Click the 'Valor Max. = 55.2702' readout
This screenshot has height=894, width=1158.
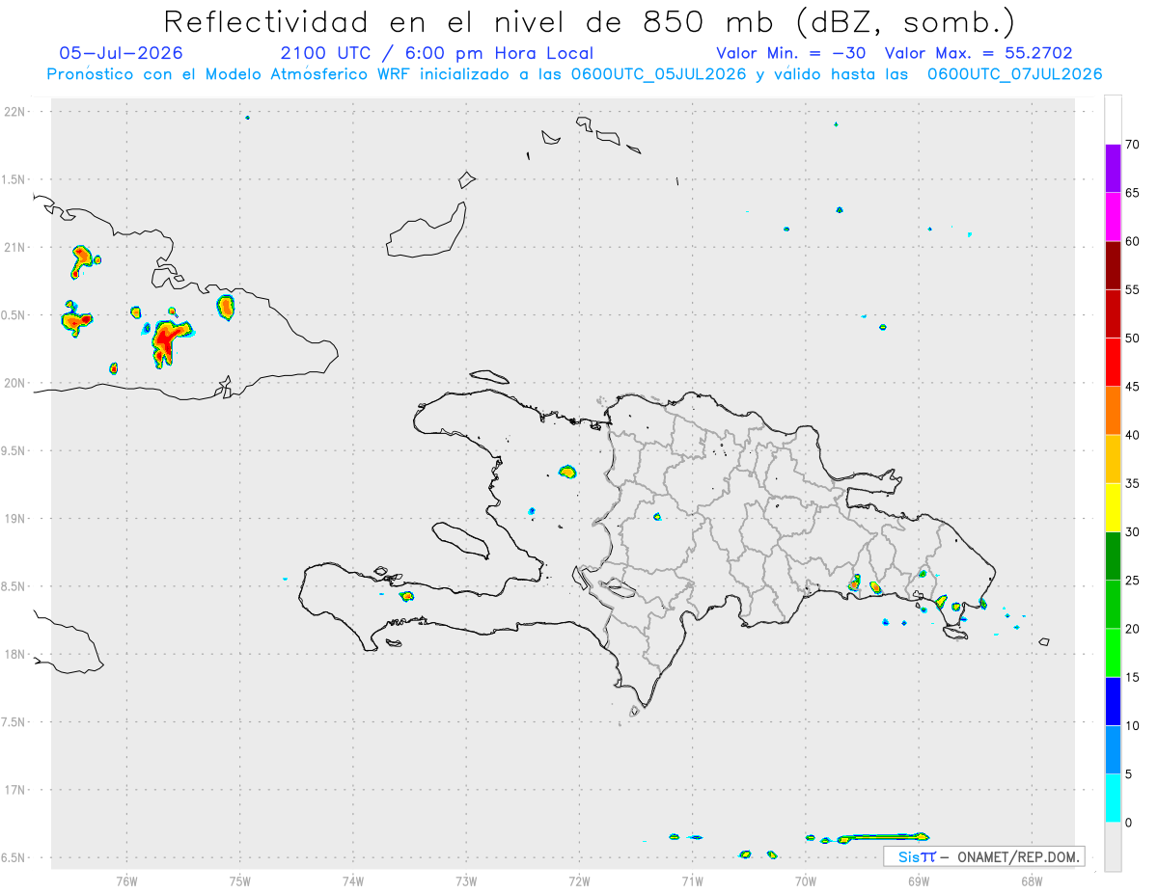[x=979, y=53]
